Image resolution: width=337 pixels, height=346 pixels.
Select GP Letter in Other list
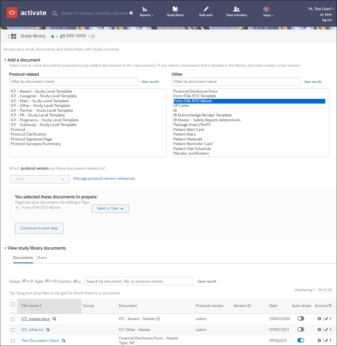click(181, 106)
